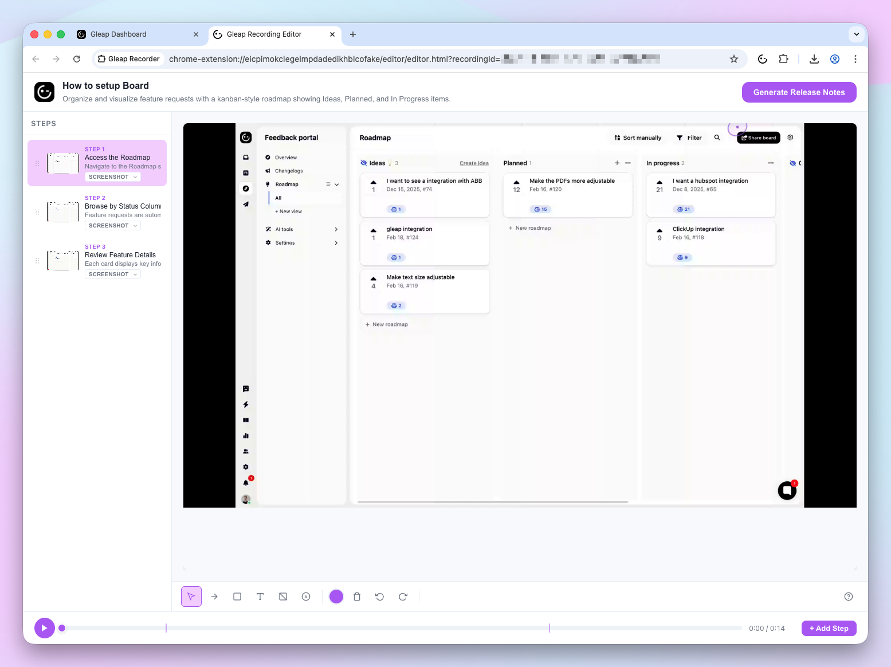Switch to the Gleap Dashboard tab
The image size is (891, 667).
(x=138, y=34)
